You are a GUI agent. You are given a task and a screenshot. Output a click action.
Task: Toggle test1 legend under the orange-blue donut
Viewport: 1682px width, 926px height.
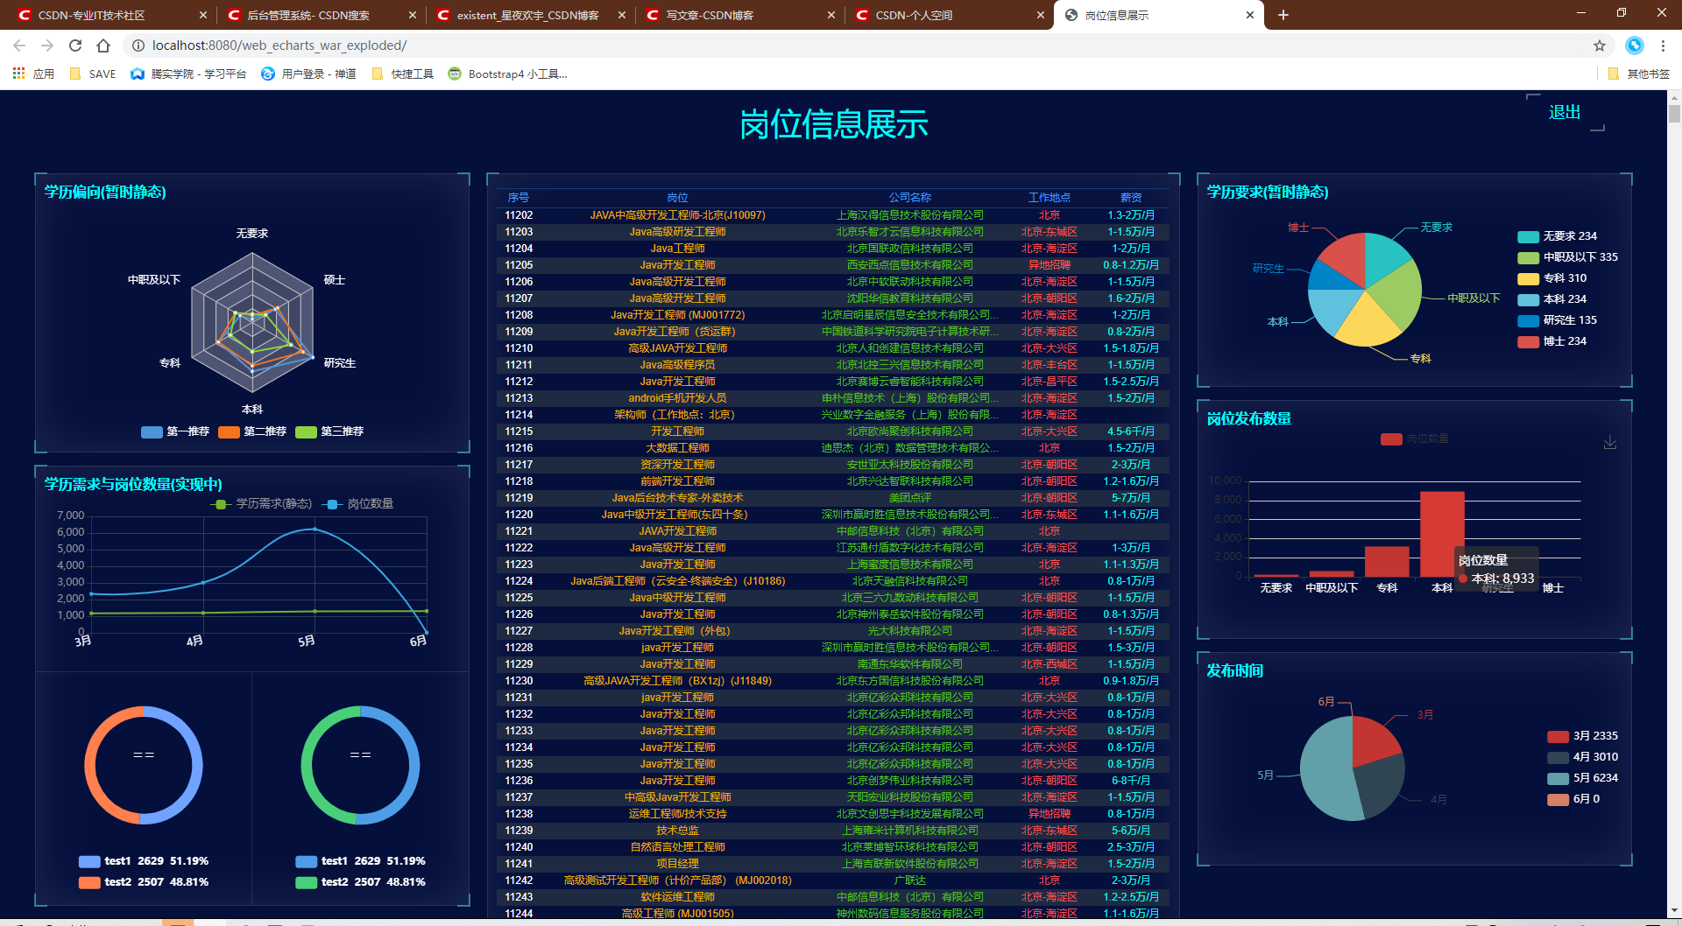(x=144, y=861)
